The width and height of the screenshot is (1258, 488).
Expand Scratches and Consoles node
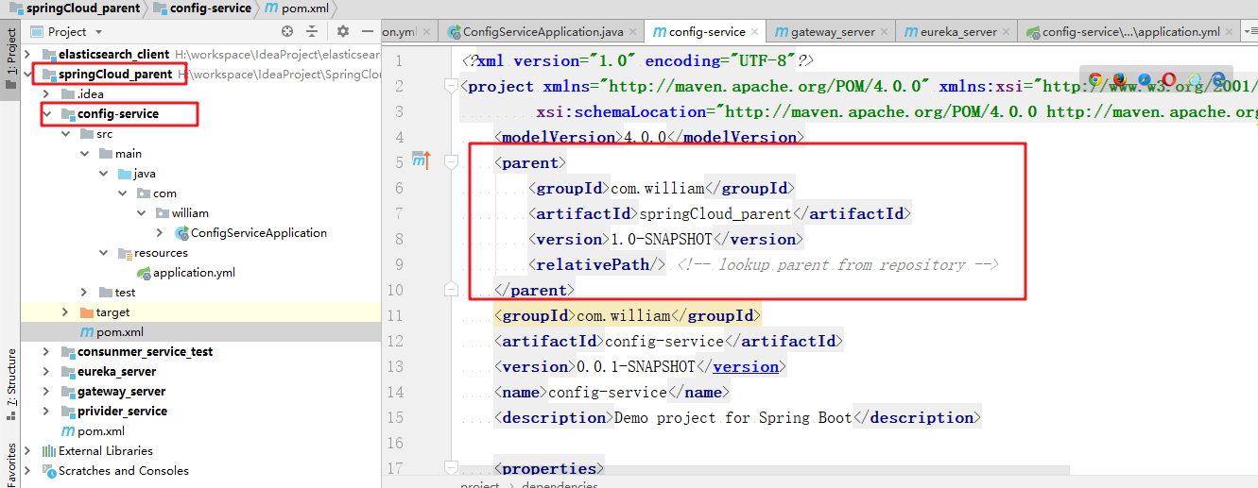click(27, 470)
